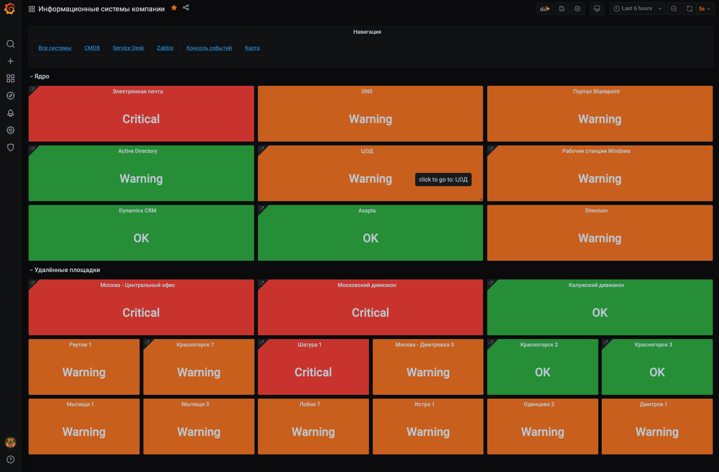Viewport: 719px width, 472px height.
Task: Save the dashboard with the disk icon
Action: tap(562, 9)
